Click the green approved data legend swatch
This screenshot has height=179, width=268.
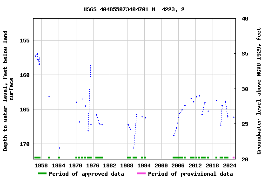pos(42,173)
